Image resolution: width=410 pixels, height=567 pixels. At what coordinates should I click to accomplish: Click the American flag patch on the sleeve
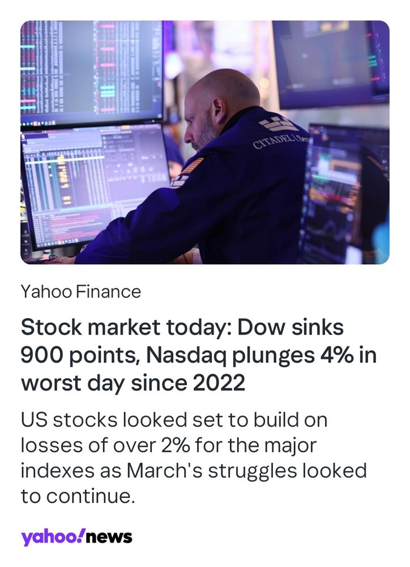193,166
